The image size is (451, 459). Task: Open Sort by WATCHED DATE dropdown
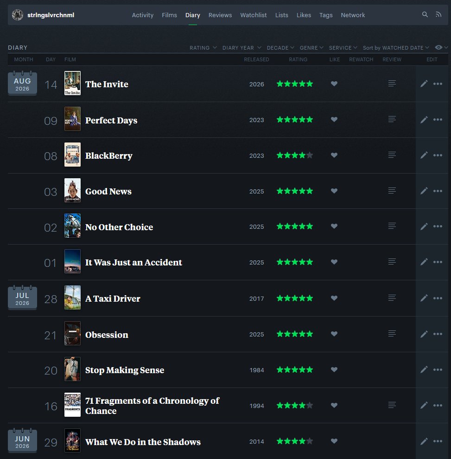pyautogui.click(x=396, y=48)
